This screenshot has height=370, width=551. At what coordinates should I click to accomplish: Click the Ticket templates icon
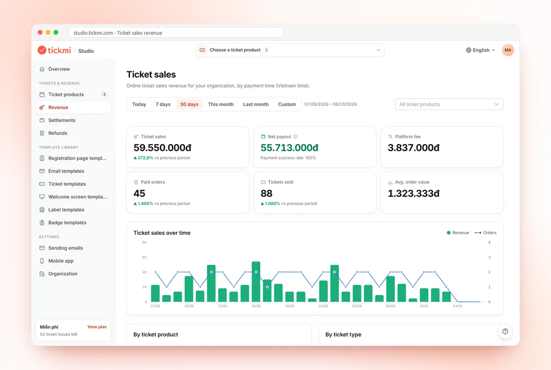point(42,184)
